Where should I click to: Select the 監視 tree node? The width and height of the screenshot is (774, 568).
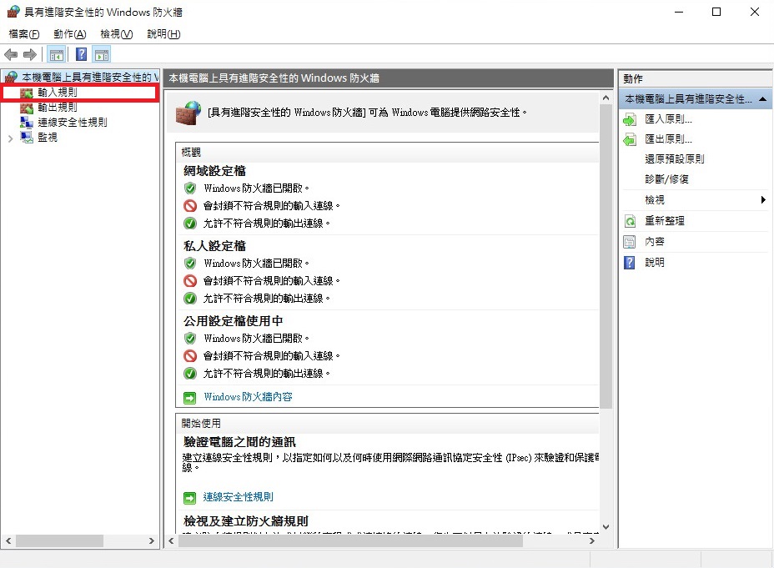(x=48, y=137)
